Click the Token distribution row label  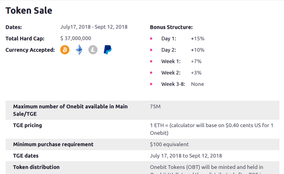(36, 167)
